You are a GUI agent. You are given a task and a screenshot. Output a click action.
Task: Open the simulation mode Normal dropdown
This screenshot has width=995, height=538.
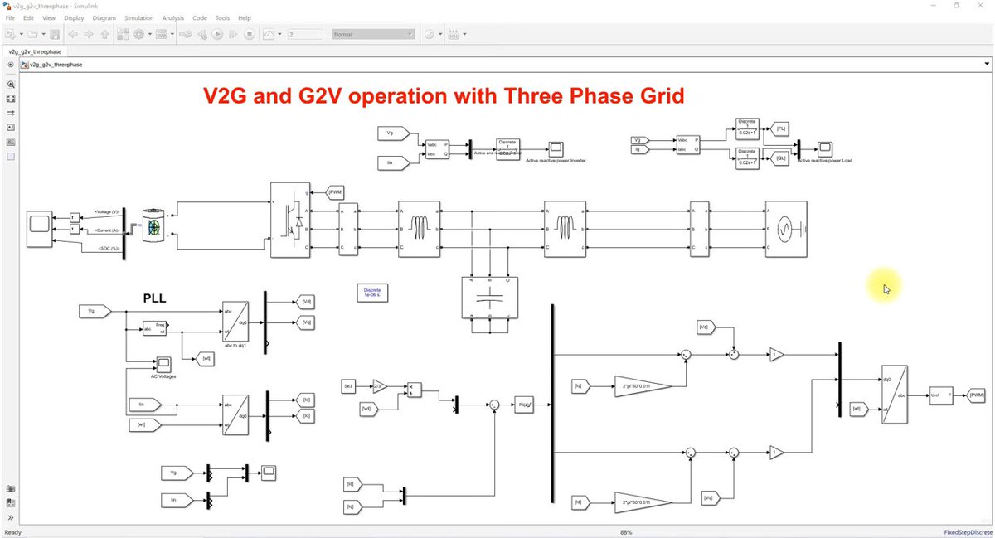click(372, 34)
